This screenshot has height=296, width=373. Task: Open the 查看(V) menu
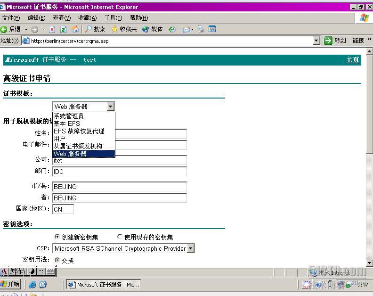point(62,18)
